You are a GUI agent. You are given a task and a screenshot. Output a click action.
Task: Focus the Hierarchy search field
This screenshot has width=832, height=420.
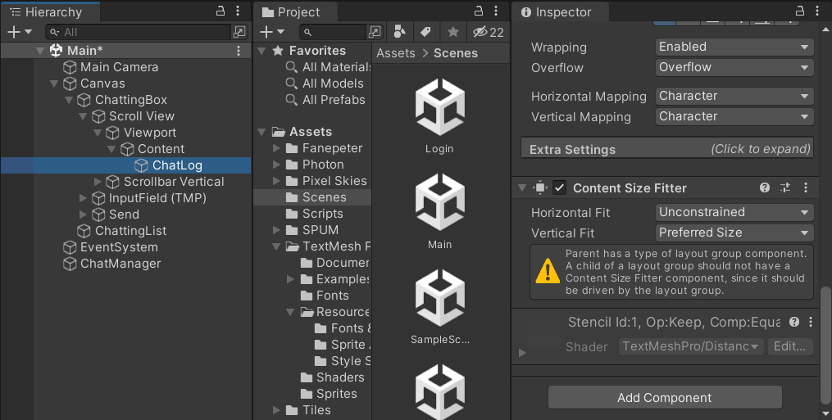(138, 32)
